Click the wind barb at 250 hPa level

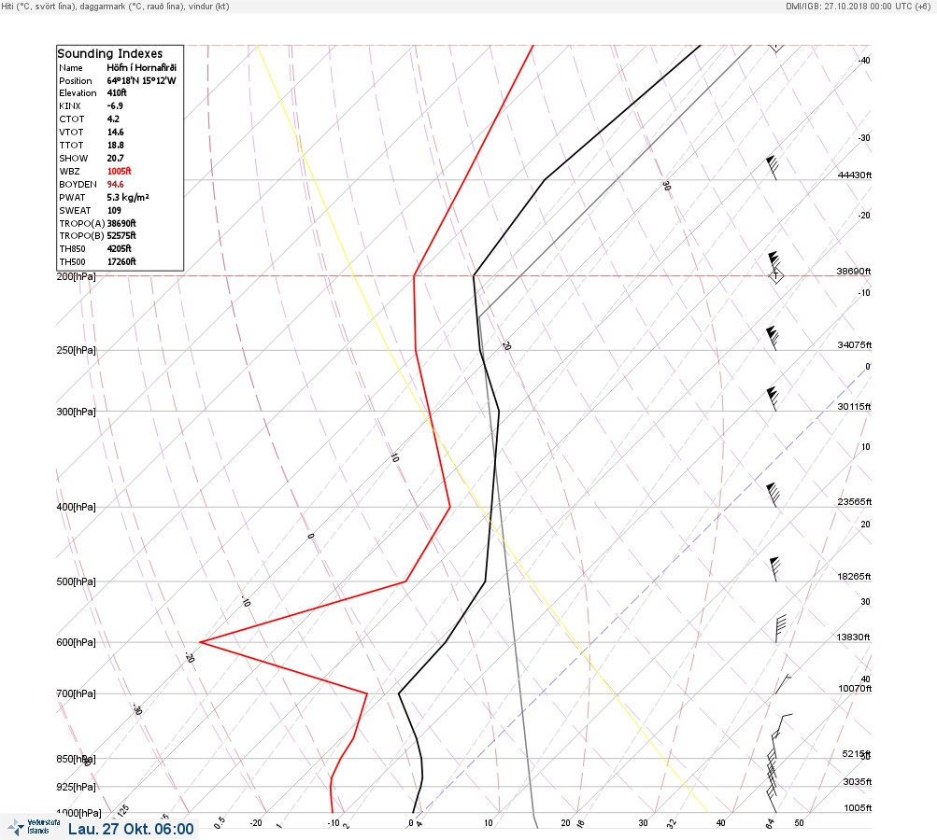(772, 339)
